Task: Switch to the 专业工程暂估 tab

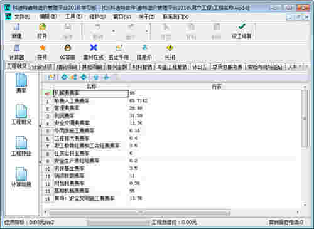Action: click(172, 67)
